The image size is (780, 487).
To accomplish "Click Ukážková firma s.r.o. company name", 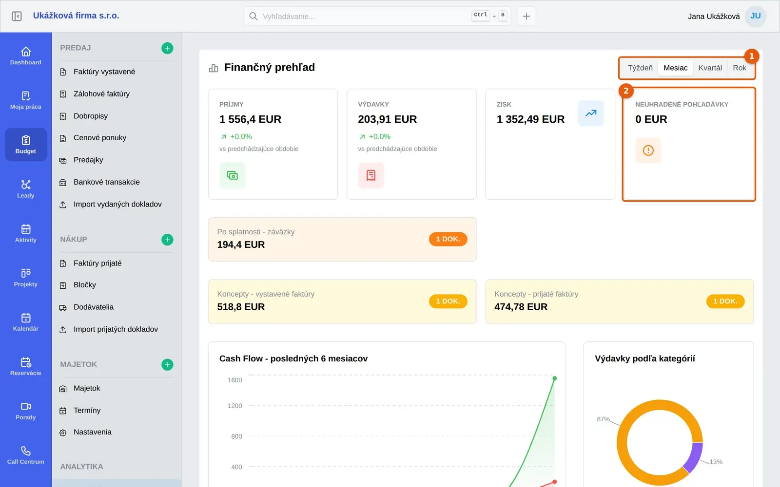I will coord(76,16).
